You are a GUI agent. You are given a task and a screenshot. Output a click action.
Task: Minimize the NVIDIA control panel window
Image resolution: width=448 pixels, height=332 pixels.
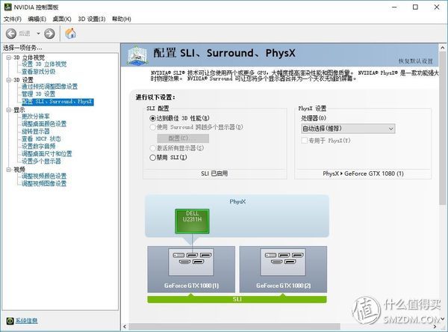pos(394,7)
